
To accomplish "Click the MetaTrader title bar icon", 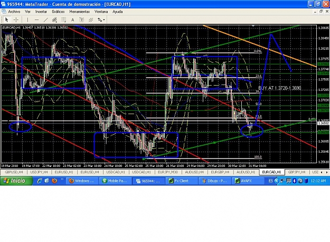I will click(3, 4).
